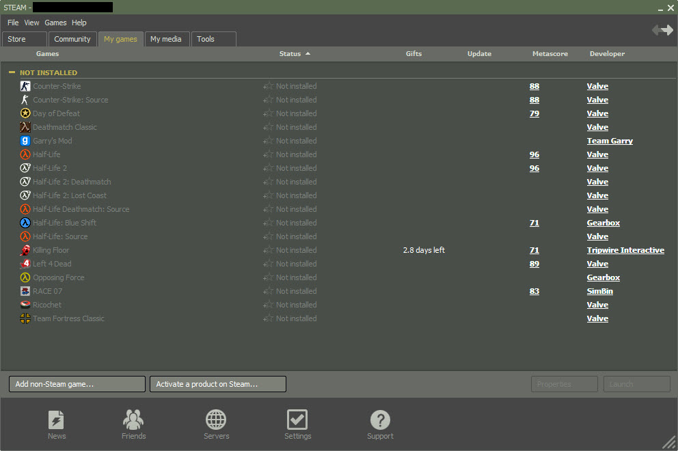Click the Half-Life: Blue Shift icon
Screen dimensions: 678x451
pyautogui.click(x=25, y=223)
